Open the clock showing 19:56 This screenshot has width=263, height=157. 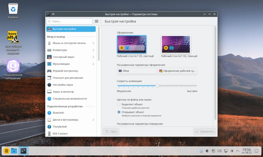(247, 151)
